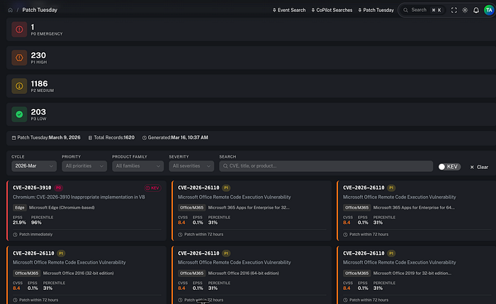Click Office/M365 tag on Office 2016 32-bit card
Image resolution: width=496 pixels, height=304 pixels.
(27, 274)
